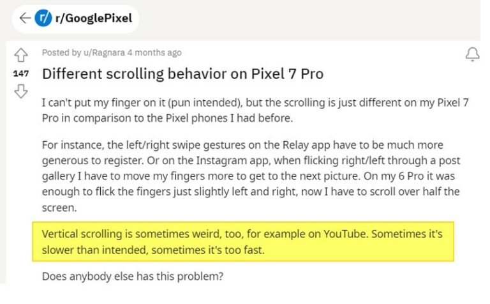Click the back arrow in the header
Viewport: 490px width, 304px height.
point(25,18)
